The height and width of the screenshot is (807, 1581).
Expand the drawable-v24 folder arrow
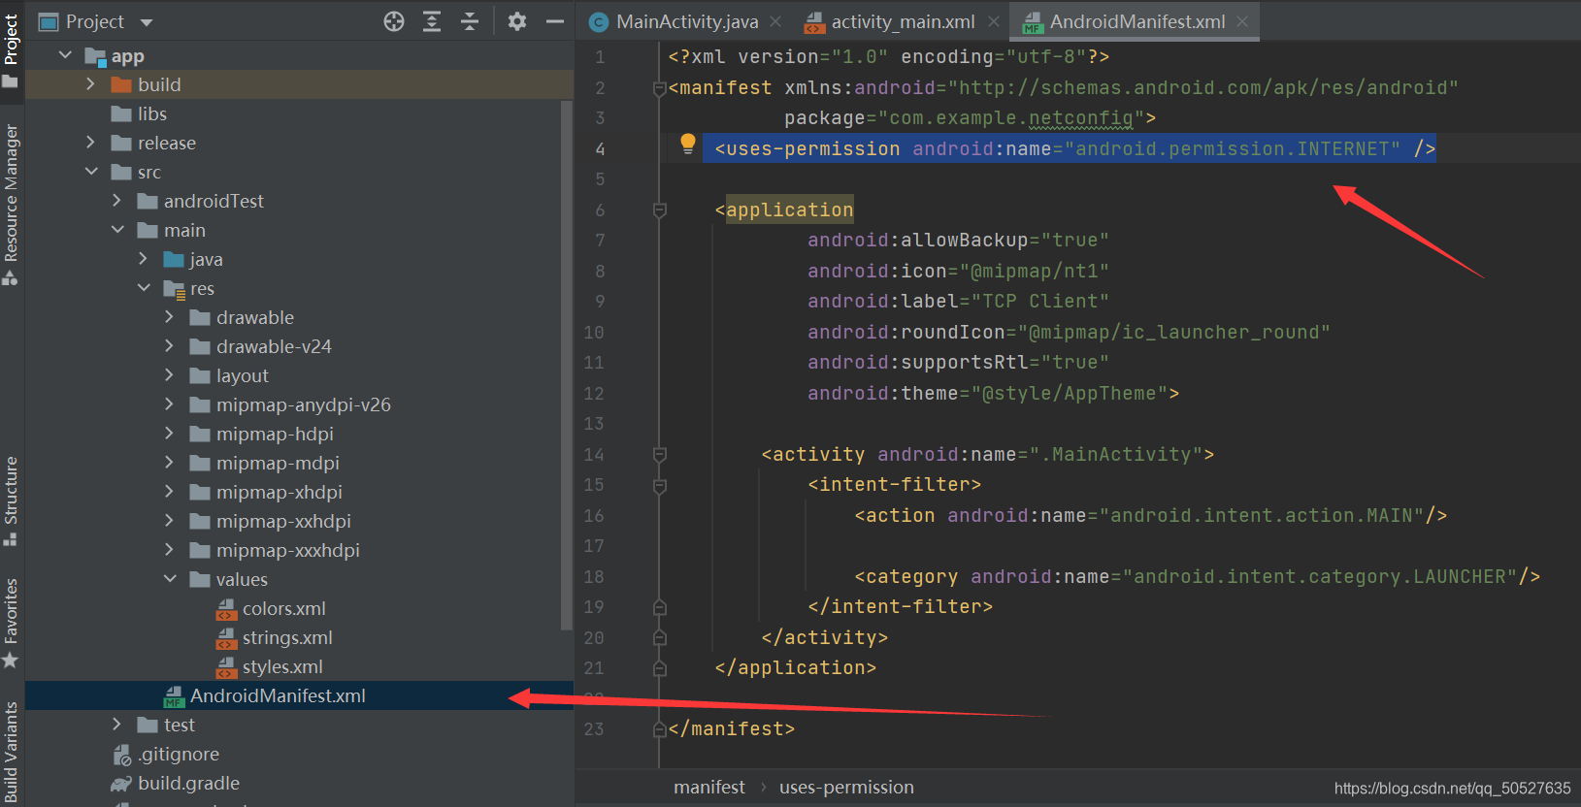(169, 346)
